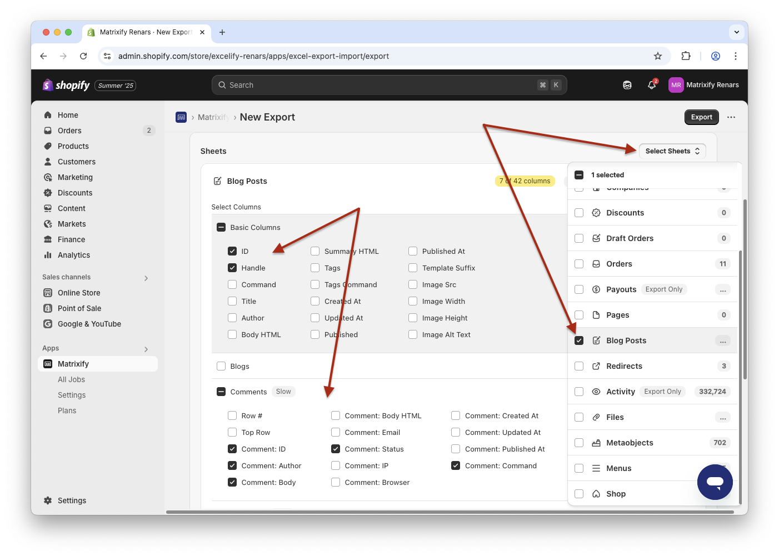This screenshot has height=556, width=779.
Task: Click the Export button
Action: (701, 117)
